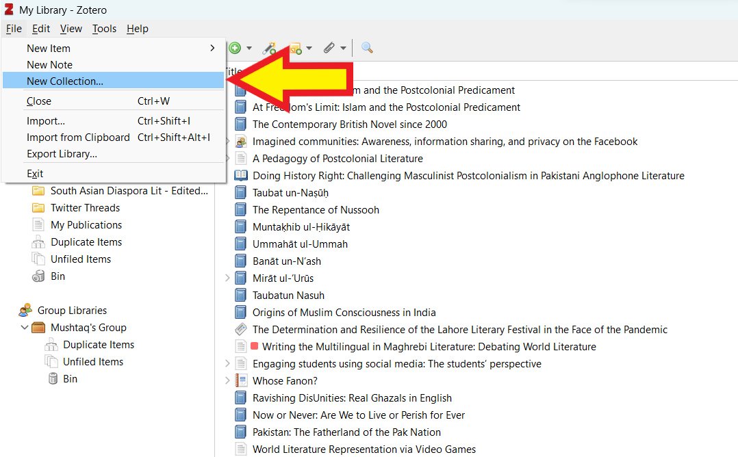Click Add Item by Identifier wand icon
738x457 pixels.
coord(269,48)
